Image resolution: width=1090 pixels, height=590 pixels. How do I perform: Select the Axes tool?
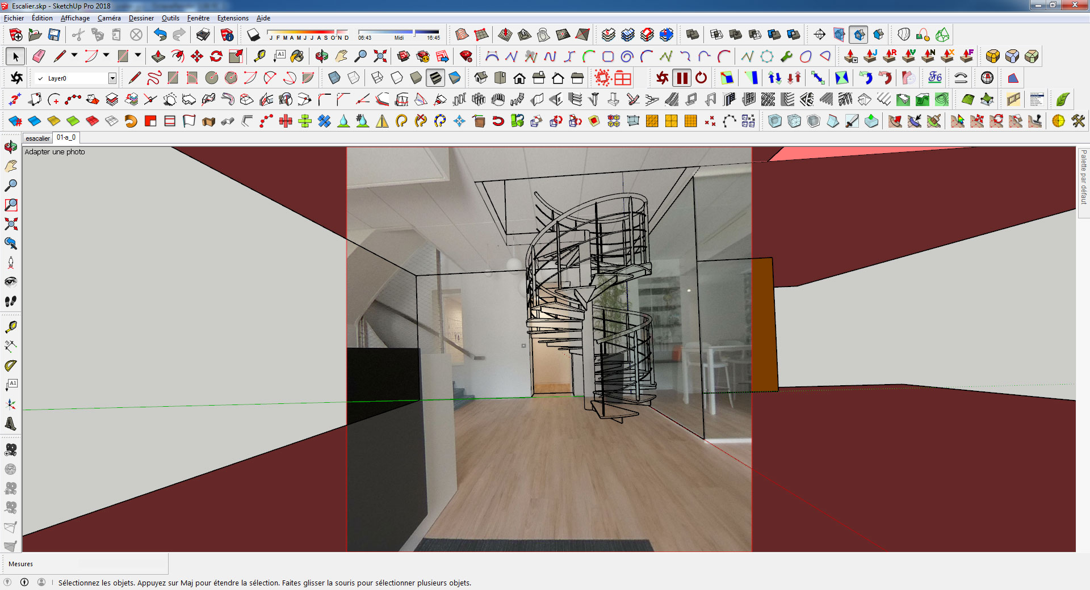coord(11,404)
